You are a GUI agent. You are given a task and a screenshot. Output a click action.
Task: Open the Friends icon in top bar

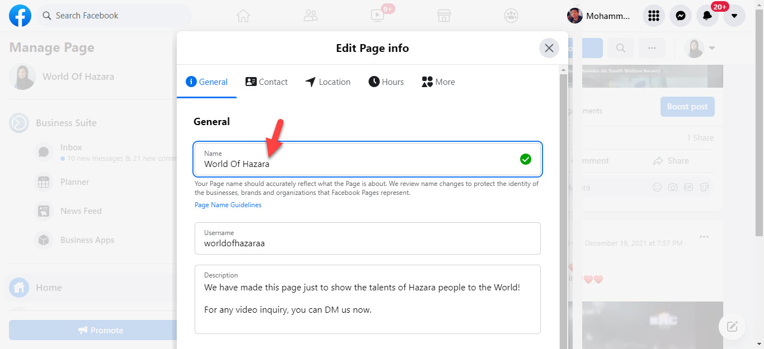click(310, 16)
